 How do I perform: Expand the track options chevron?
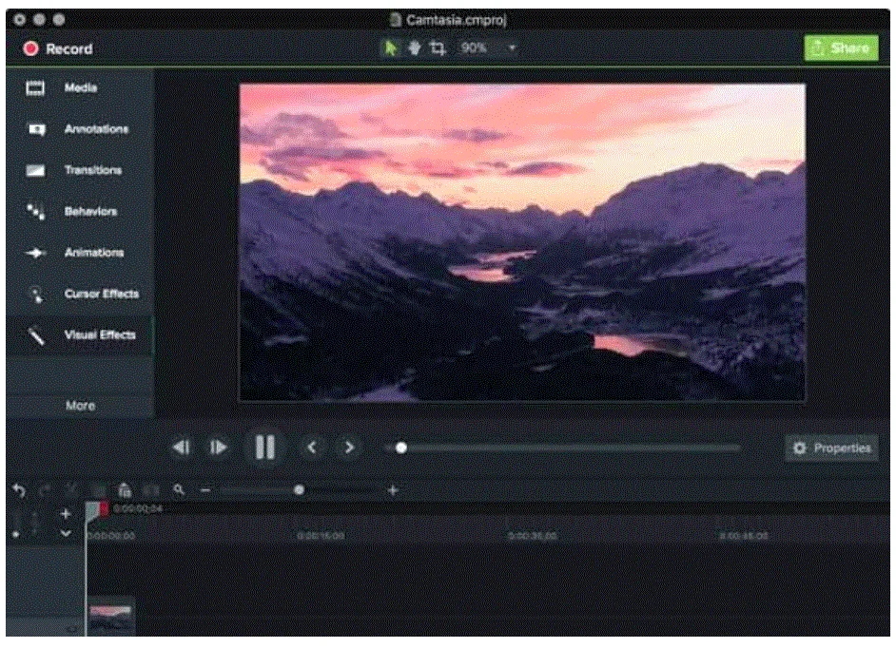pos(66,534)
